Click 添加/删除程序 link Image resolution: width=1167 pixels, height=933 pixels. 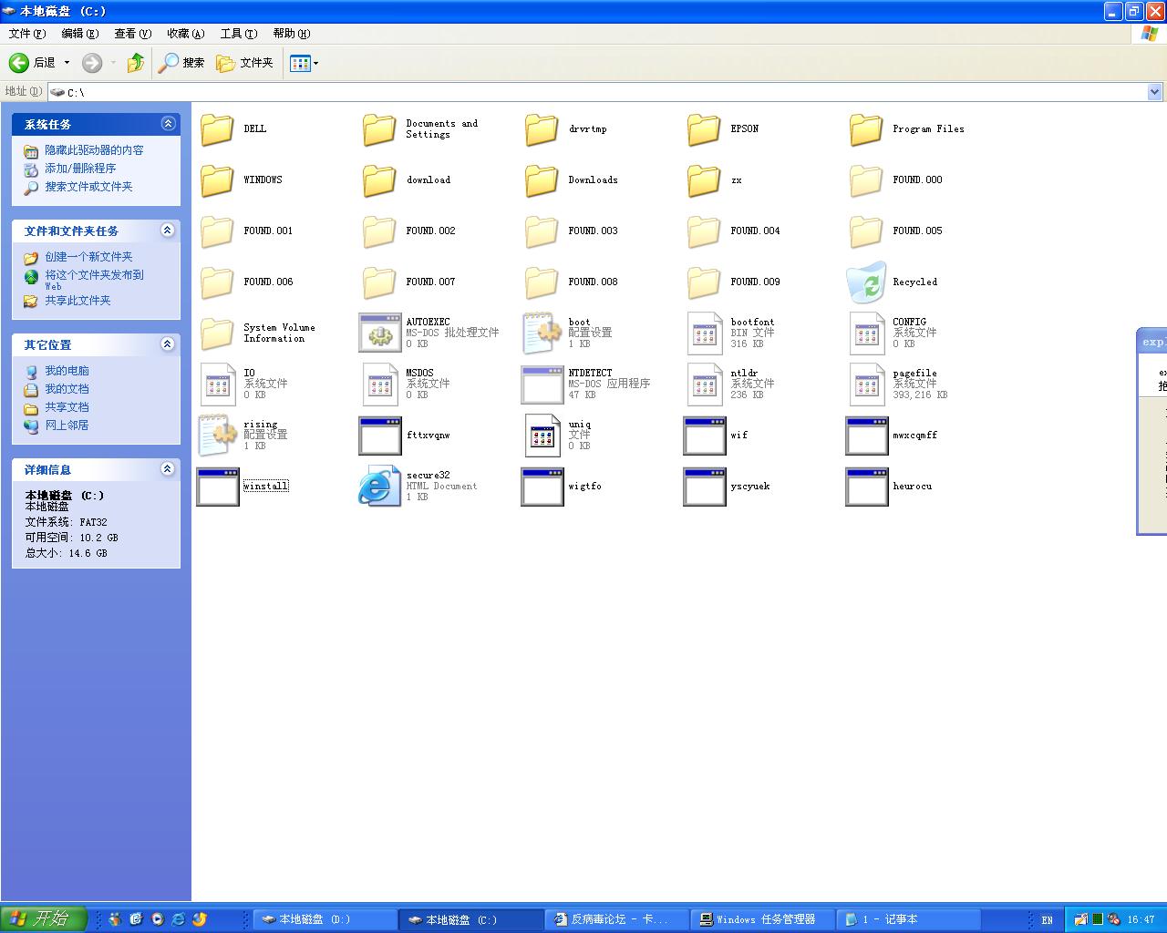click(x=80, y=169)
